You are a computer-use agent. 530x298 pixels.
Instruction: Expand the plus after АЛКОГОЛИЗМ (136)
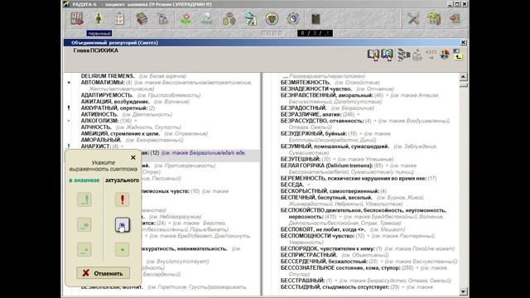pos(136,121)
